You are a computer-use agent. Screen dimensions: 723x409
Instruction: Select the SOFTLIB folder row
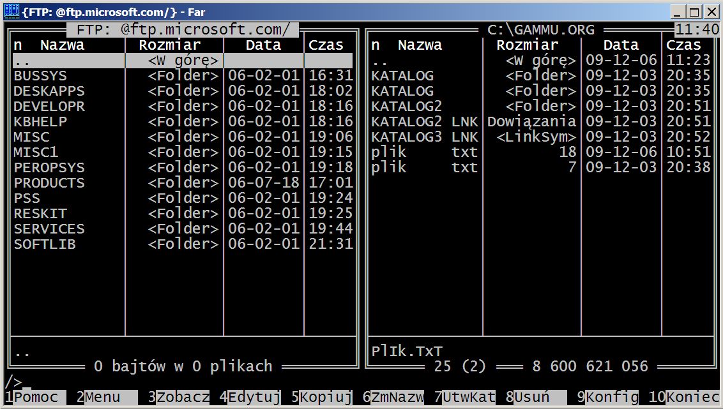(183, 244)
